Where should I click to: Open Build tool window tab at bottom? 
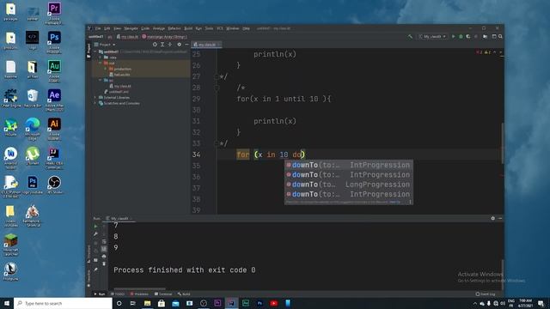(184, 294)
